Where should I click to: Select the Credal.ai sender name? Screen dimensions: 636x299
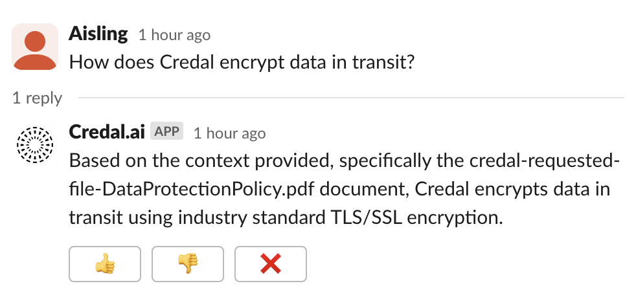pyautogui.click(x=106, y=131)
